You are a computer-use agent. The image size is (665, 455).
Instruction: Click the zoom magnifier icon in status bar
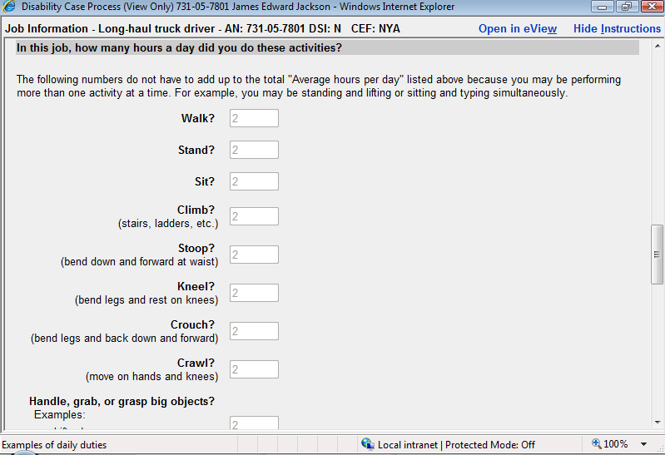596,444
